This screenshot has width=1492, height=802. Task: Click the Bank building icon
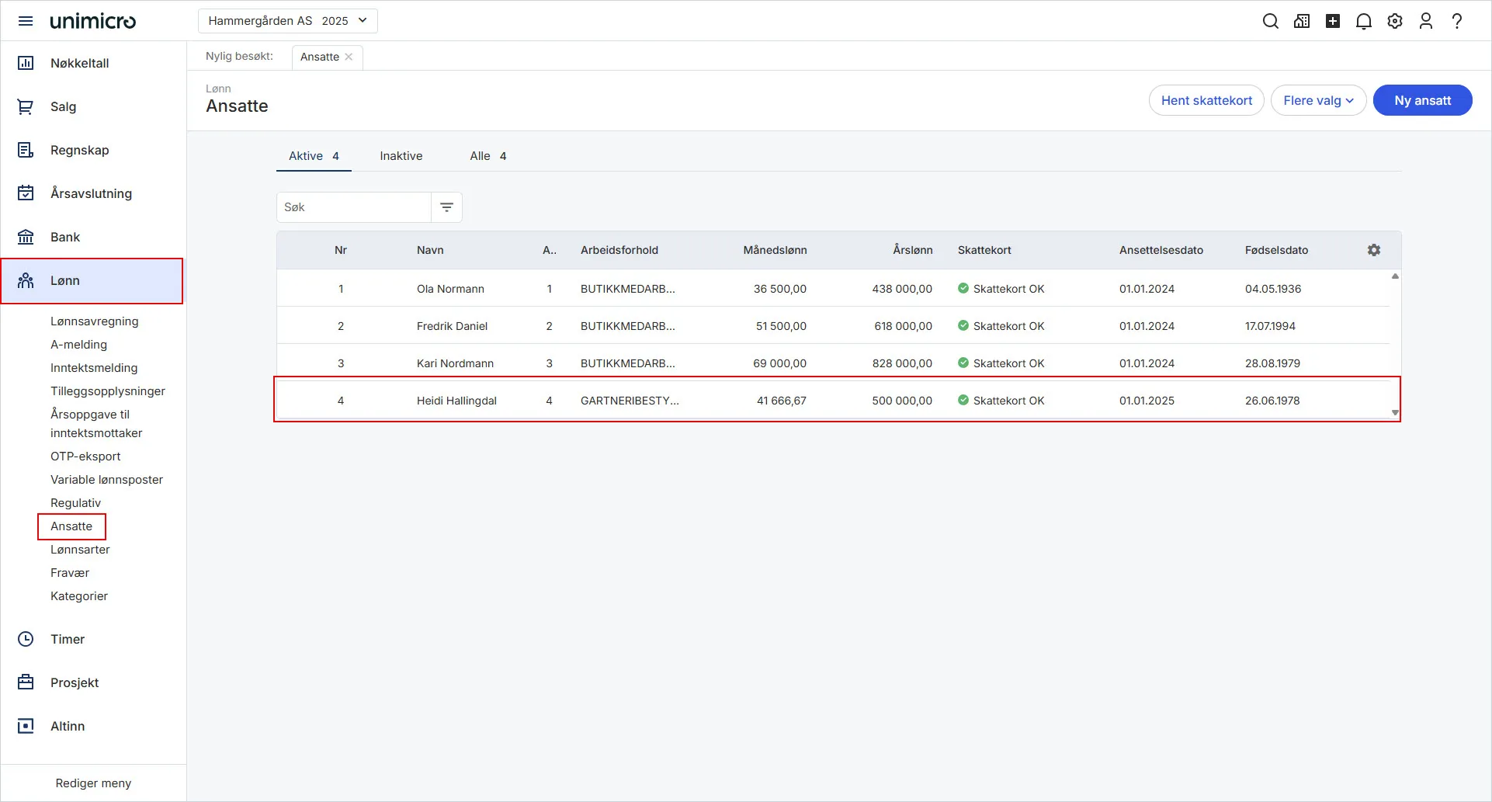click(26, 237)
